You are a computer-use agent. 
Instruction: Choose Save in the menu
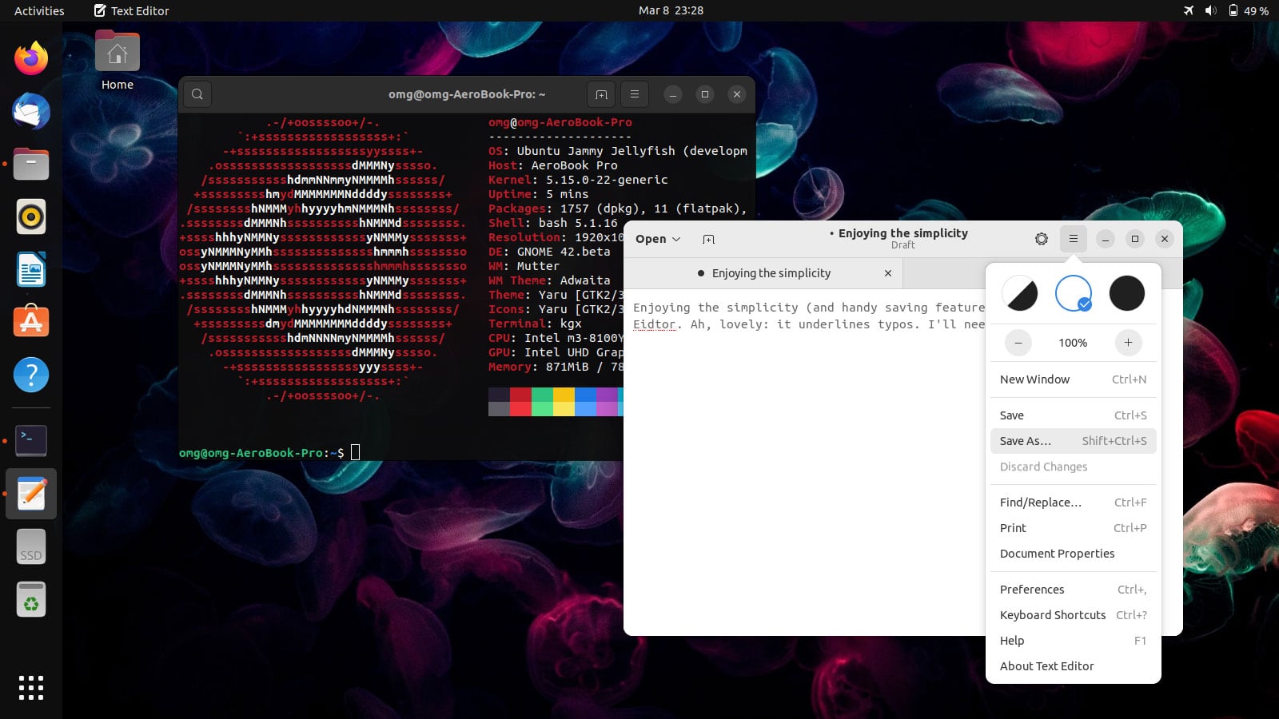[x=1073, y=415]
